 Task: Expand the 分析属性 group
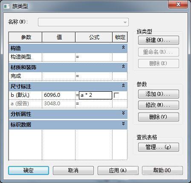123,113
